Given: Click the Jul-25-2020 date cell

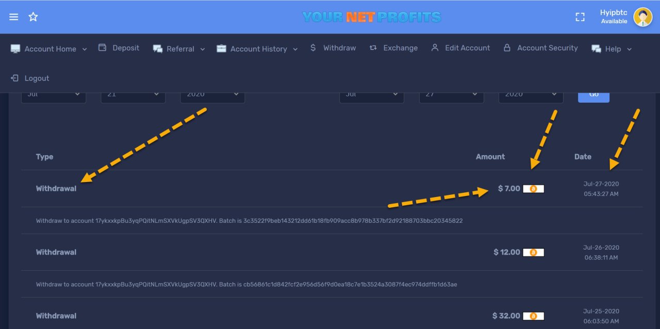Looking at the screenshot, I should 601,316.
